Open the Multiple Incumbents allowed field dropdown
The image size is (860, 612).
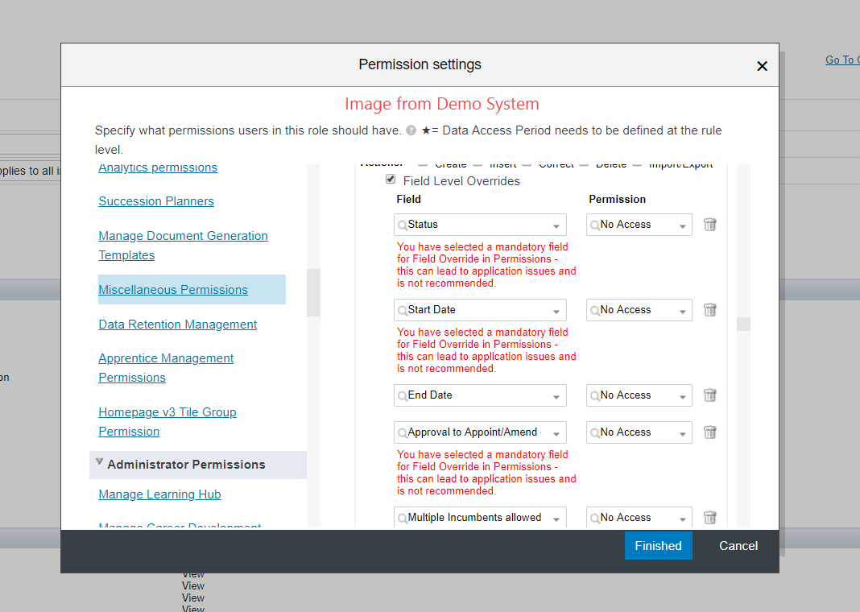coord(480,517)
